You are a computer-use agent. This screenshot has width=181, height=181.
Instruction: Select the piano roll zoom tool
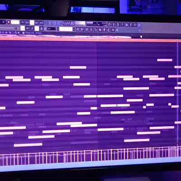pos(15,33)
